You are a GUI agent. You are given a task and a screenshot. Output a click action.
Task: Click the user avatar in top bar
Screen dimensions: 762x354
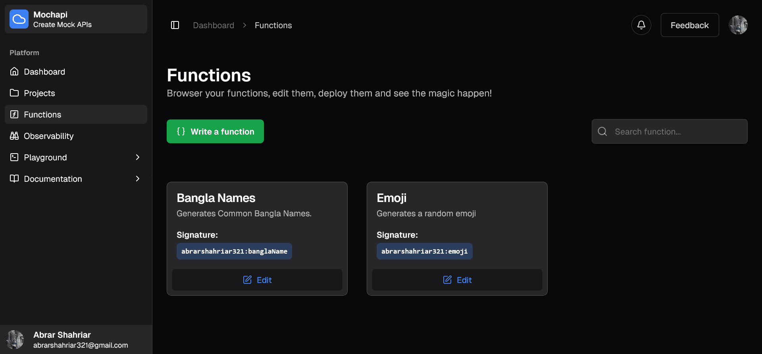[x=738, y=25]
